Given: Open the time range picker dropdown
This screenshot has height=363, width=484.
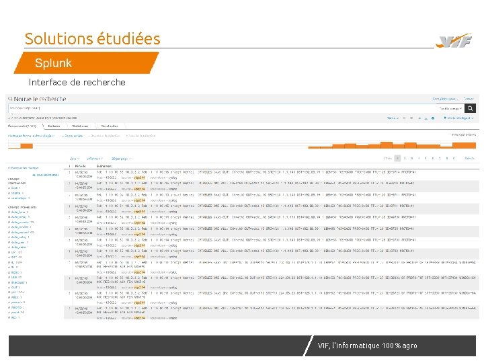Looking at the screenshot, I should (x=450, y=108).
